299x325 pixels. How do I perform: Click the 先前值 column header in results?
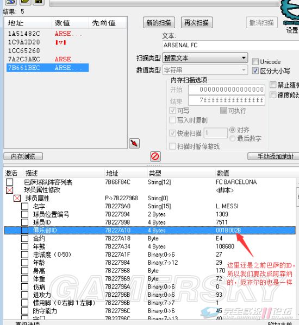[103, 23]
